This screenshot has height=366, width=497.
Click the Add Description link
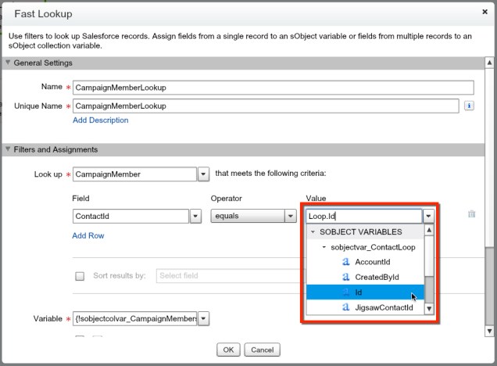click(x=100, y=120)
